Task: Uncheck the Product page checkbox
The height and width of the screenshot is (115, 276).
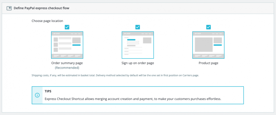Action: (x=208, y=27)
